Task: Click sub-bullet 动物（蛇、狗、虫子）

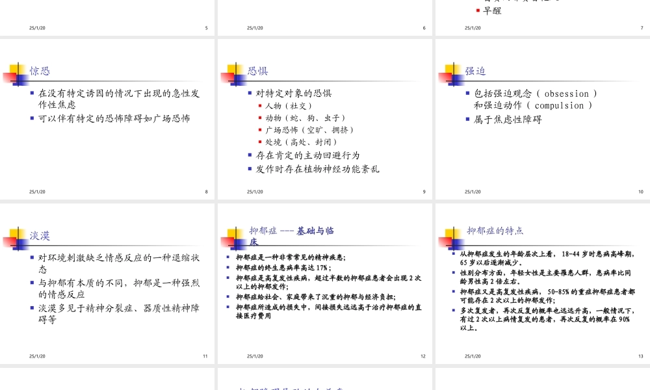Action: tap(305, 118)
